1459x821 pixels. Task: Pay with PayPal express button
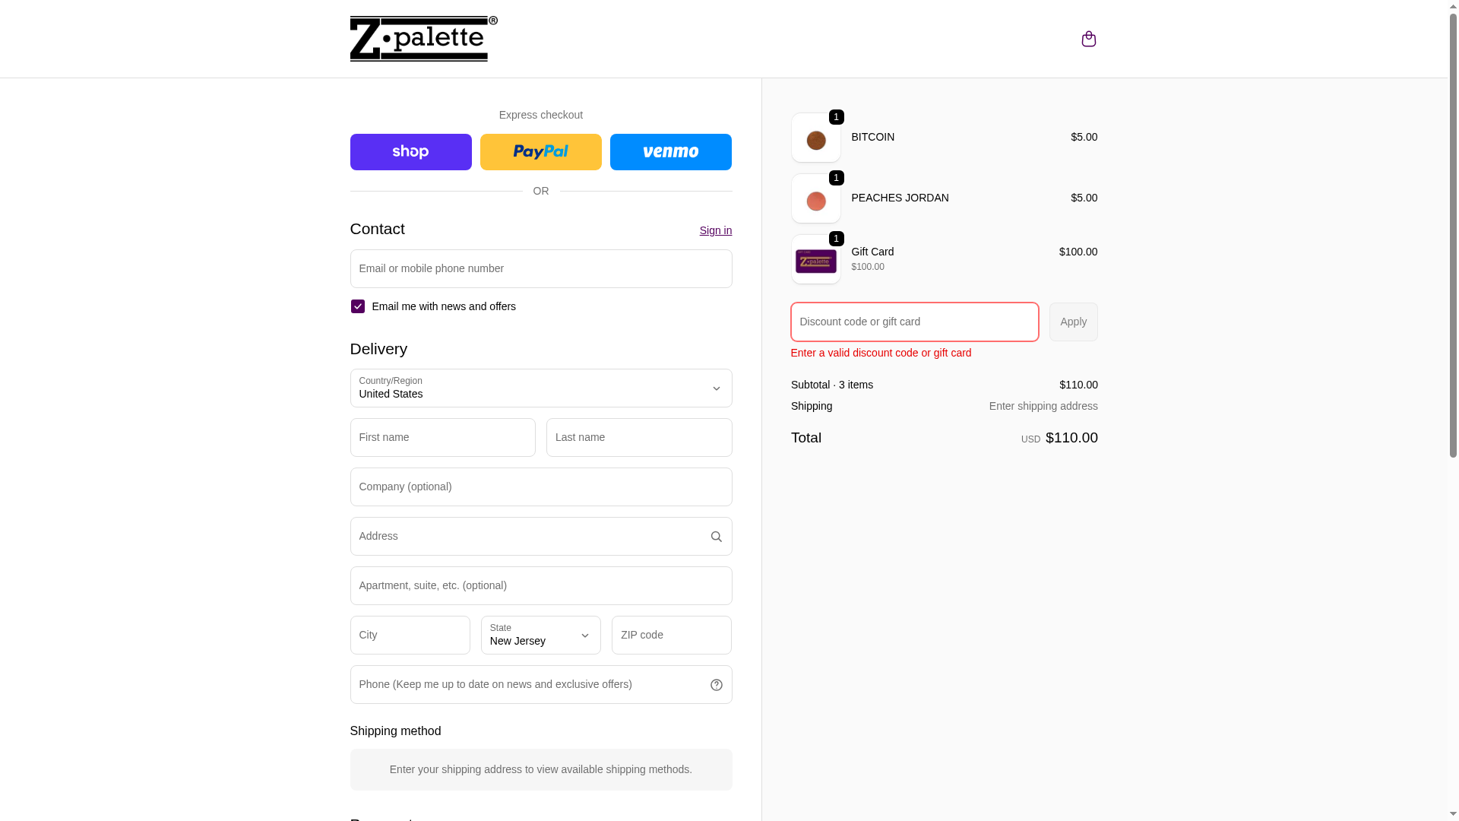540,152
